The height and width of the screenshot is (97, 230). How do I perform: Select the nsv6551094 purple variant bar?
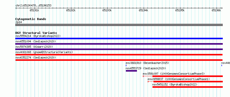pos(119,44)
